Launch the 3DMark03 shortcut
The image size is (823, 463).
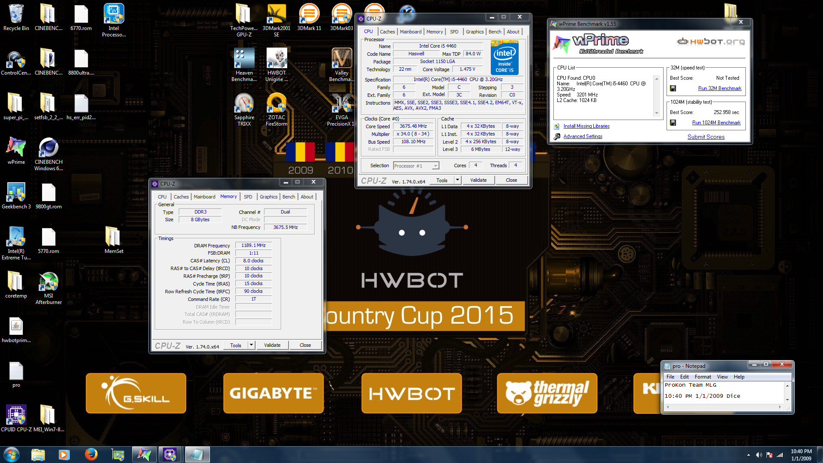(342, 18)
